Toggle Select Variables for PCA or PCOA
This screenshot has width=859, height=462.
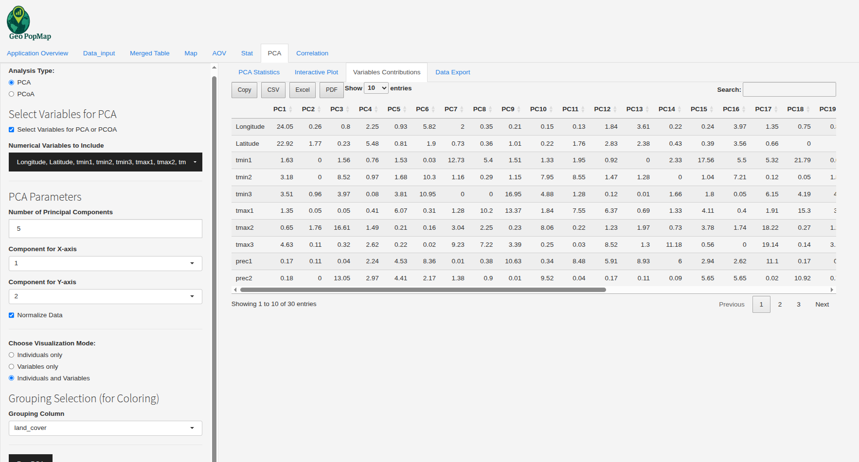click(11, 130)
